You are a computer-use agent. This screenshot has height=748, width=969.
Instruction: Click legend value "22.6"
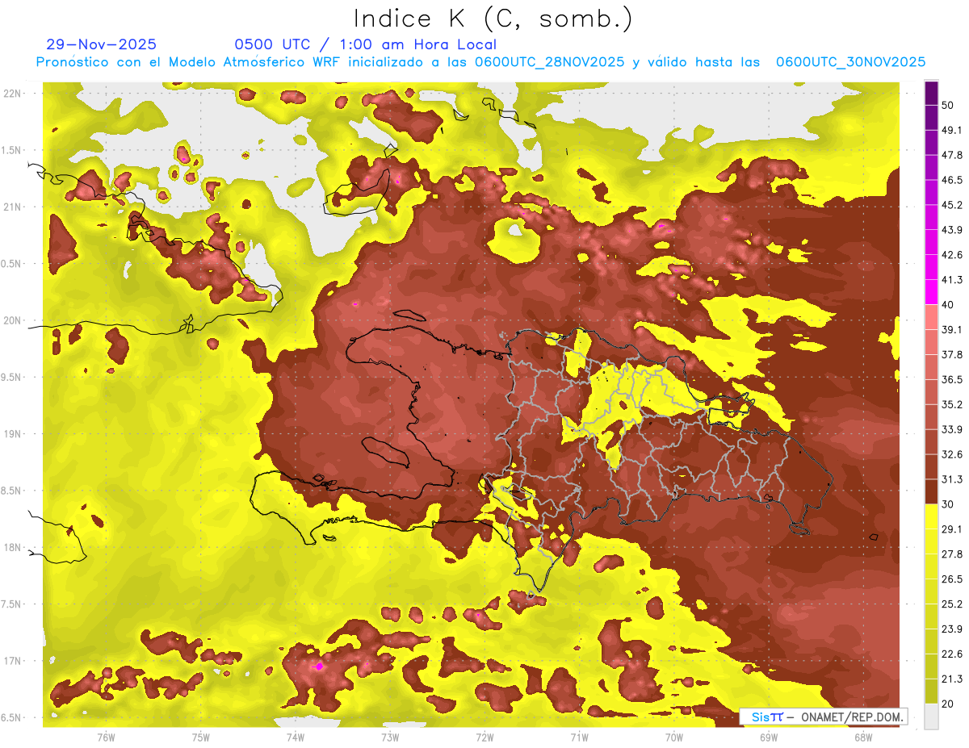pyautogui.click(x=950, y=654)
